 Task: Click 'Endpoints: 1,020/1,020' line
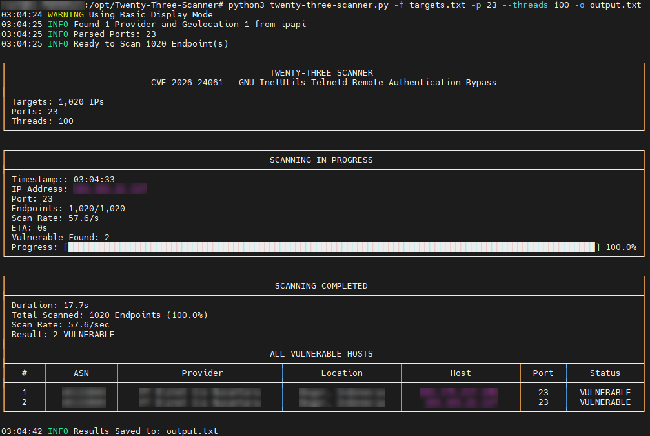[x=68, y=208]
